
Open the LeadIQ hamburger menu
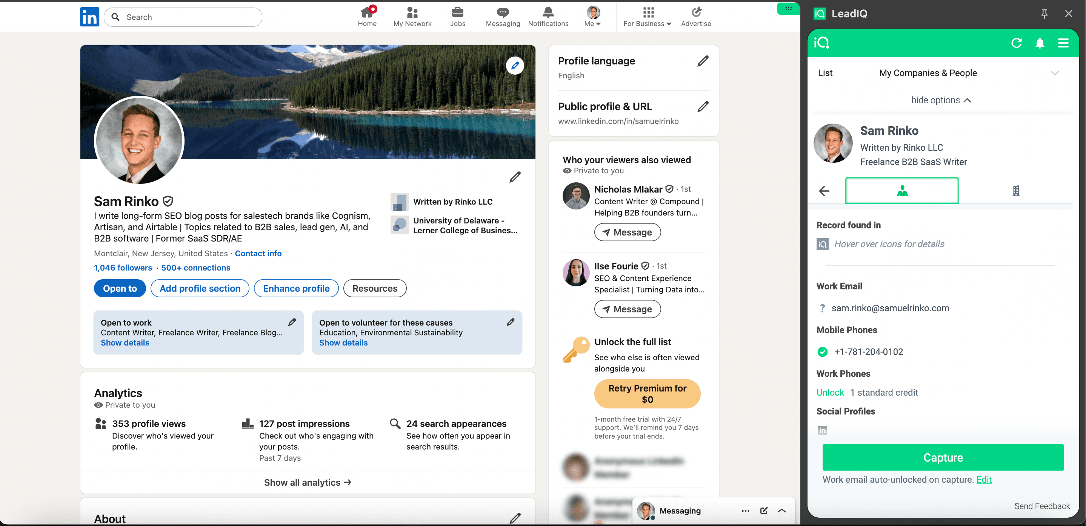pyautogui.click(x=1063, y=43)
